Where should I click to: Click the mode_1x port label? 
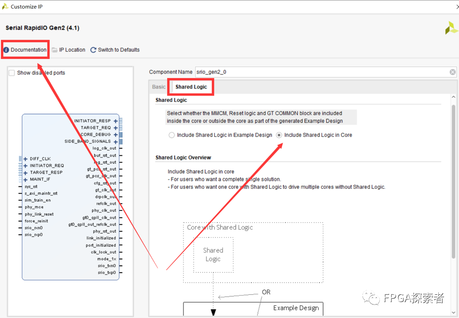(x=107, y=259)
